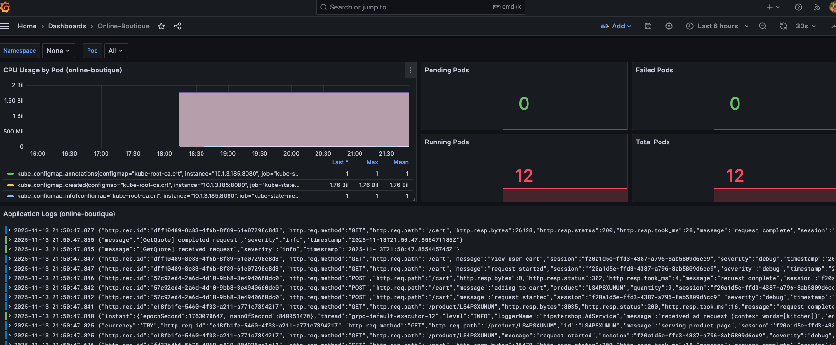
Task: Click the CPU Usage by Pod panel title
Action: [62, 70]
